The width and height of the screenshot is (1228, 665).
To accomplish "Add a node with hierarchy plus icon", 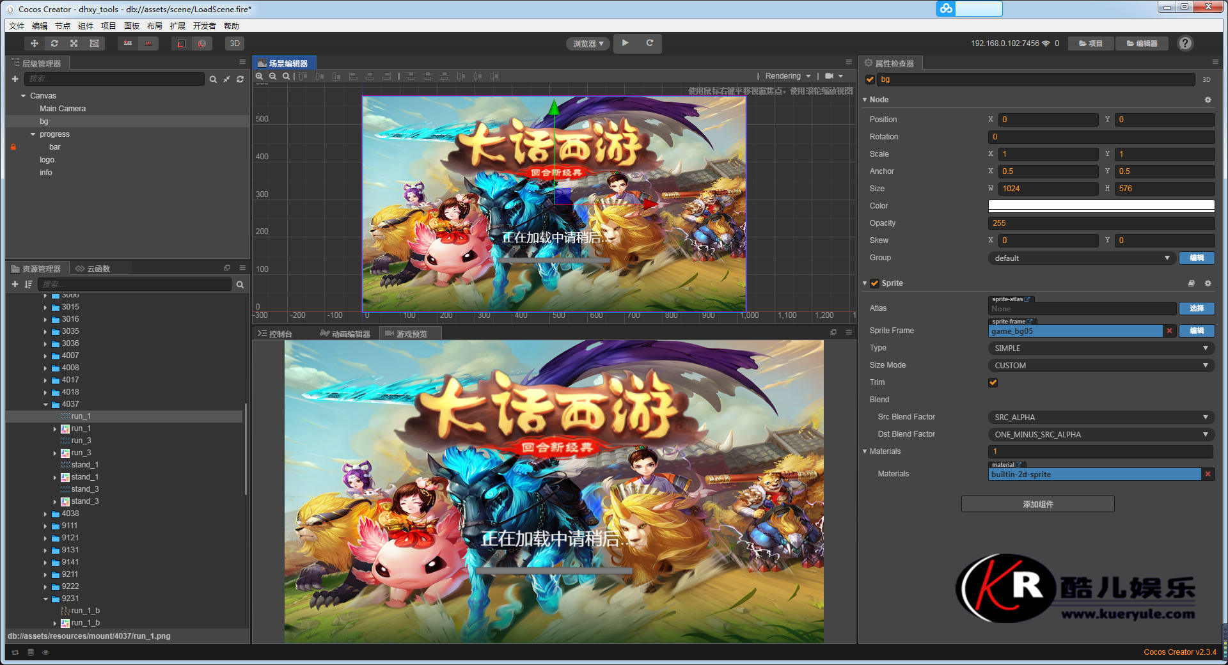I will [15, 79].
